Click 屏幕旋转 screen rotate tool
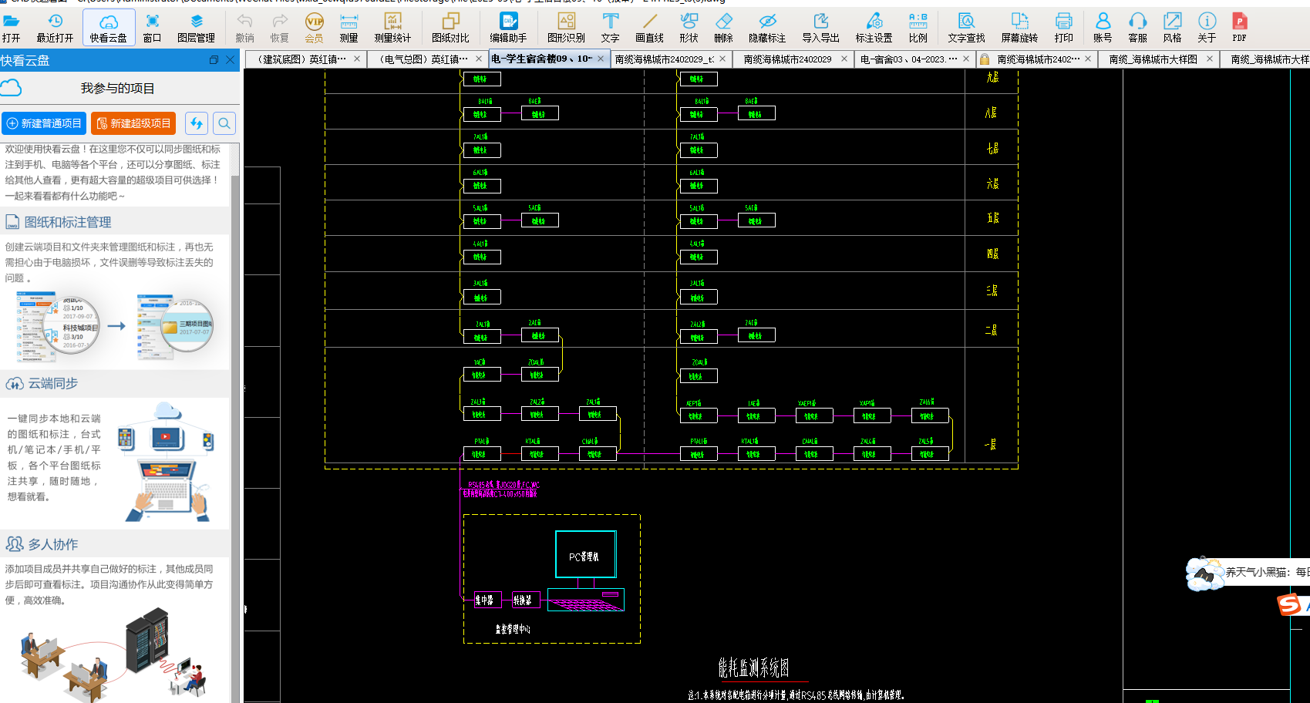This screenshot has width=1310, height=703. (1020, 28)
